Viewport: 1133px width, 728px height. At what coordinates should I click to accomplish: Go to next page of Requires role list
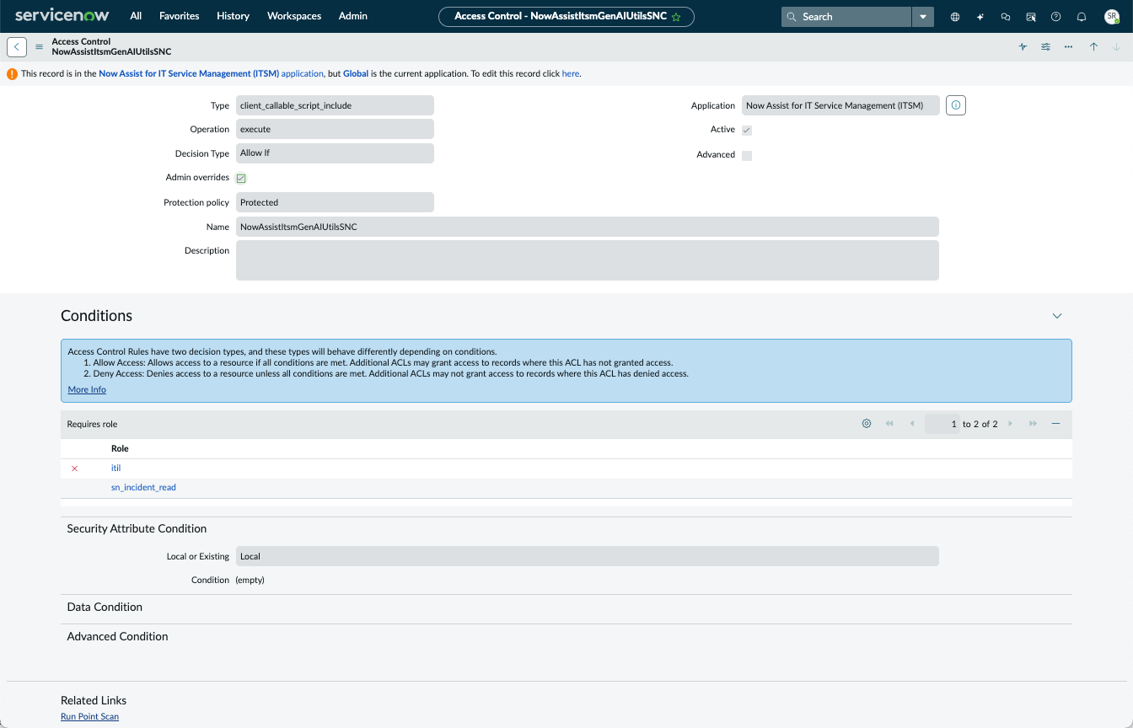pos(1010,424)
